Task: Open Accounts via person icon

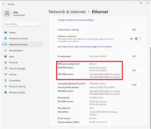Action: pos(5,62)
